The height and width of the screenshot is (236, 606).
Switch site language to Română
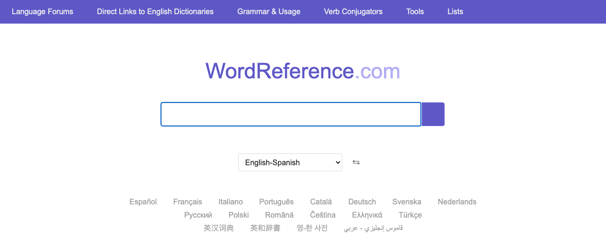pyautogui.click(x=279, y=215)
